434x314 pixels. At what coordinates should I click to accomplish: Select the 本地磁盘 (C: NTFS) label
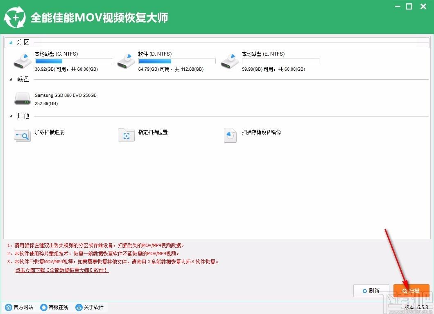tap(56, 54)
